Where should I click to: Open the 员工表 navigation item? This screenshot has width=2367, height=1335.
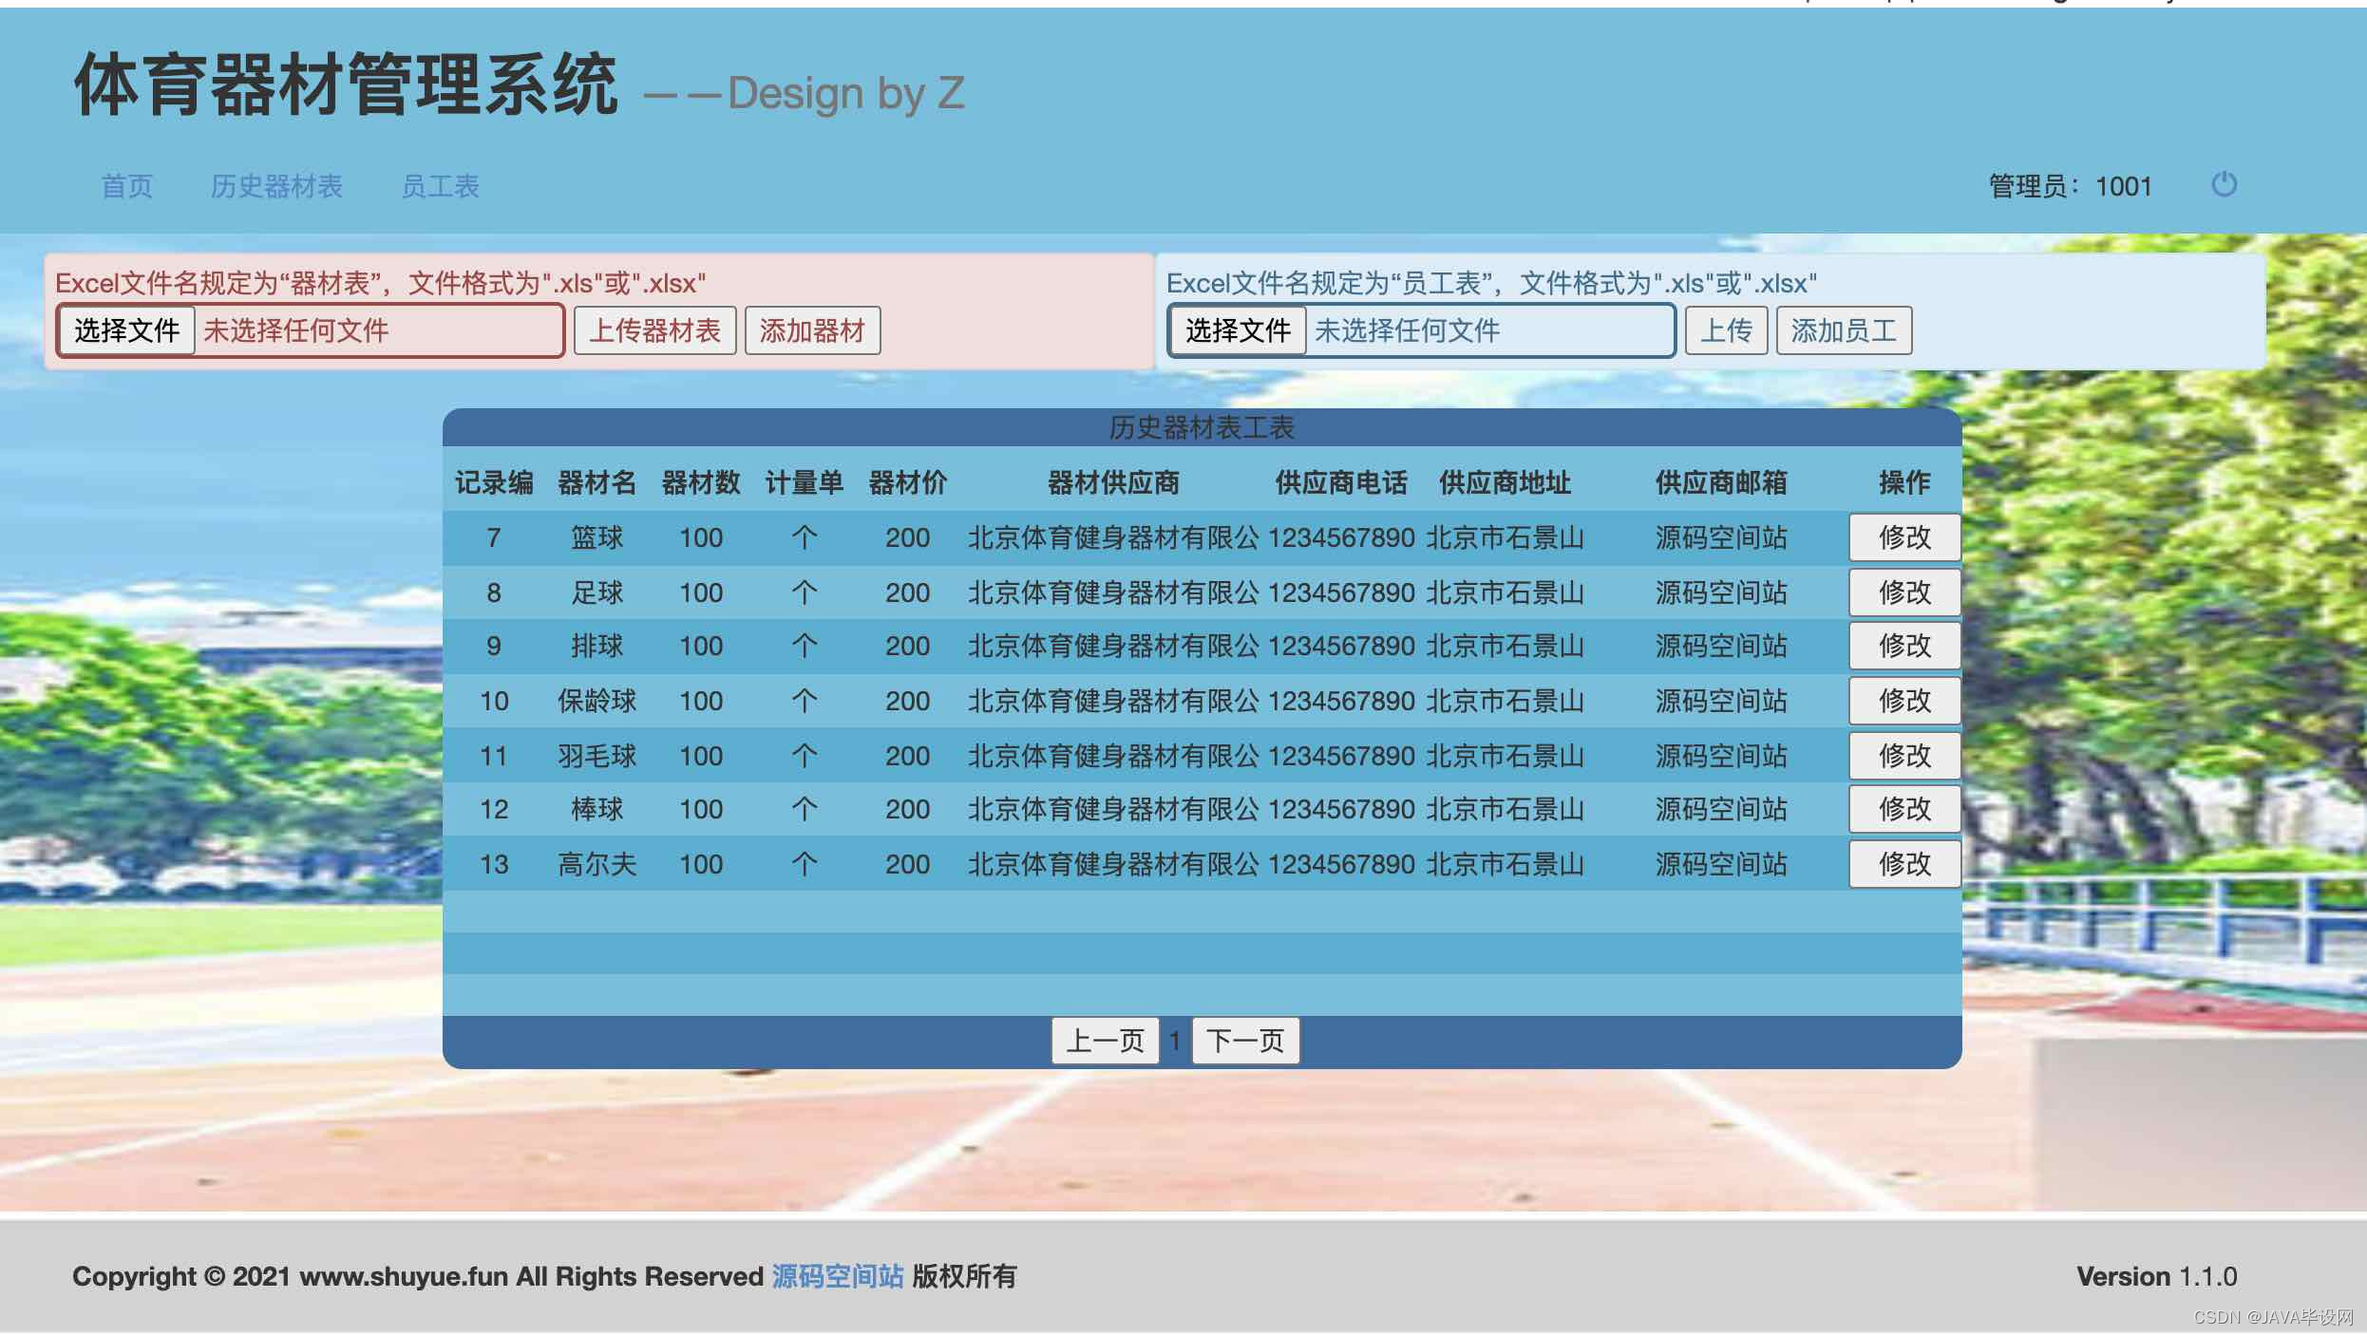click(441, 186)
